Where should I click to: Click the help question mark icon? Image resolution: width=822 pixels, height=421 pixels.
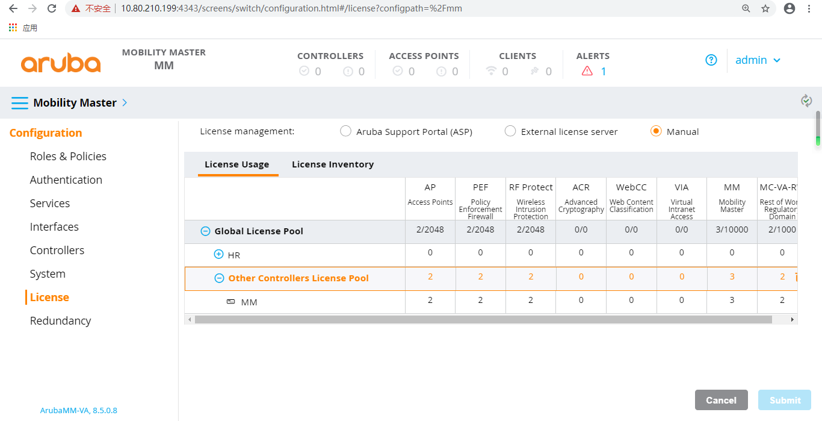(x=711, y=60)
